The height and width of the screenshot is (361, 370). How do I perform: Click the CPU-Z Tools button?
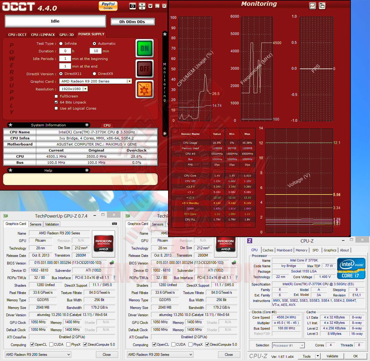[x=307, y=356]
